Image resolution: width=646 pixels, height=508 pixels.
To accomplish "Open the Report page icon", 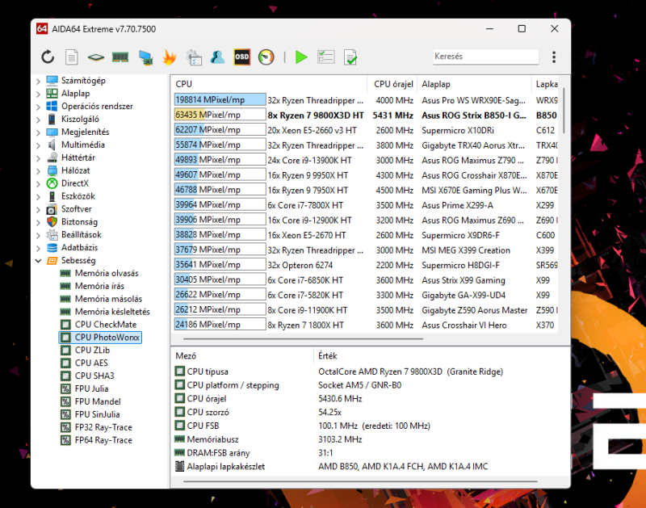I will click(x=72, y=57).
